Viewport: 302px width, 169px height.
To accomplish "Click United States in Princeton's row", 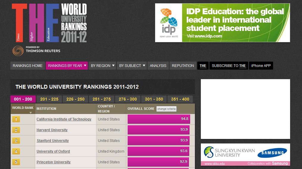I will point(109,162).
